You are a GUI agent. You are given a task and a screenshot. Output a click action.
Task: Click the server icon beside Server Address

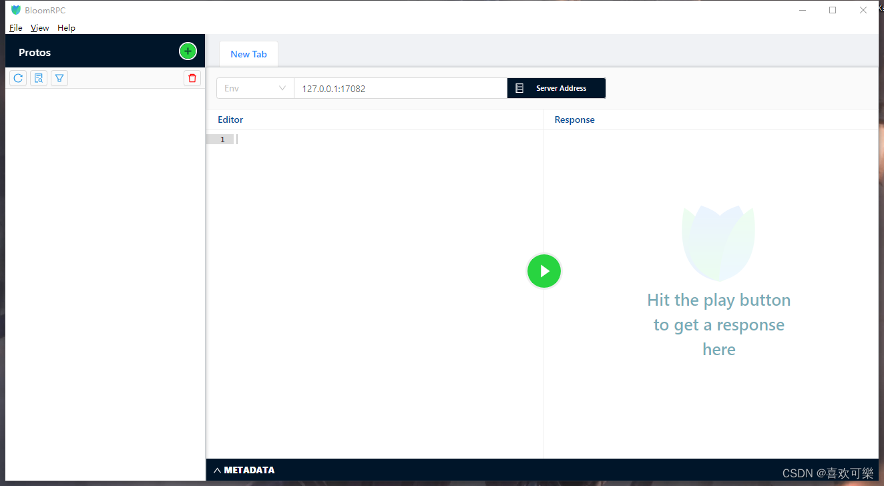click(x=519, y=88)
